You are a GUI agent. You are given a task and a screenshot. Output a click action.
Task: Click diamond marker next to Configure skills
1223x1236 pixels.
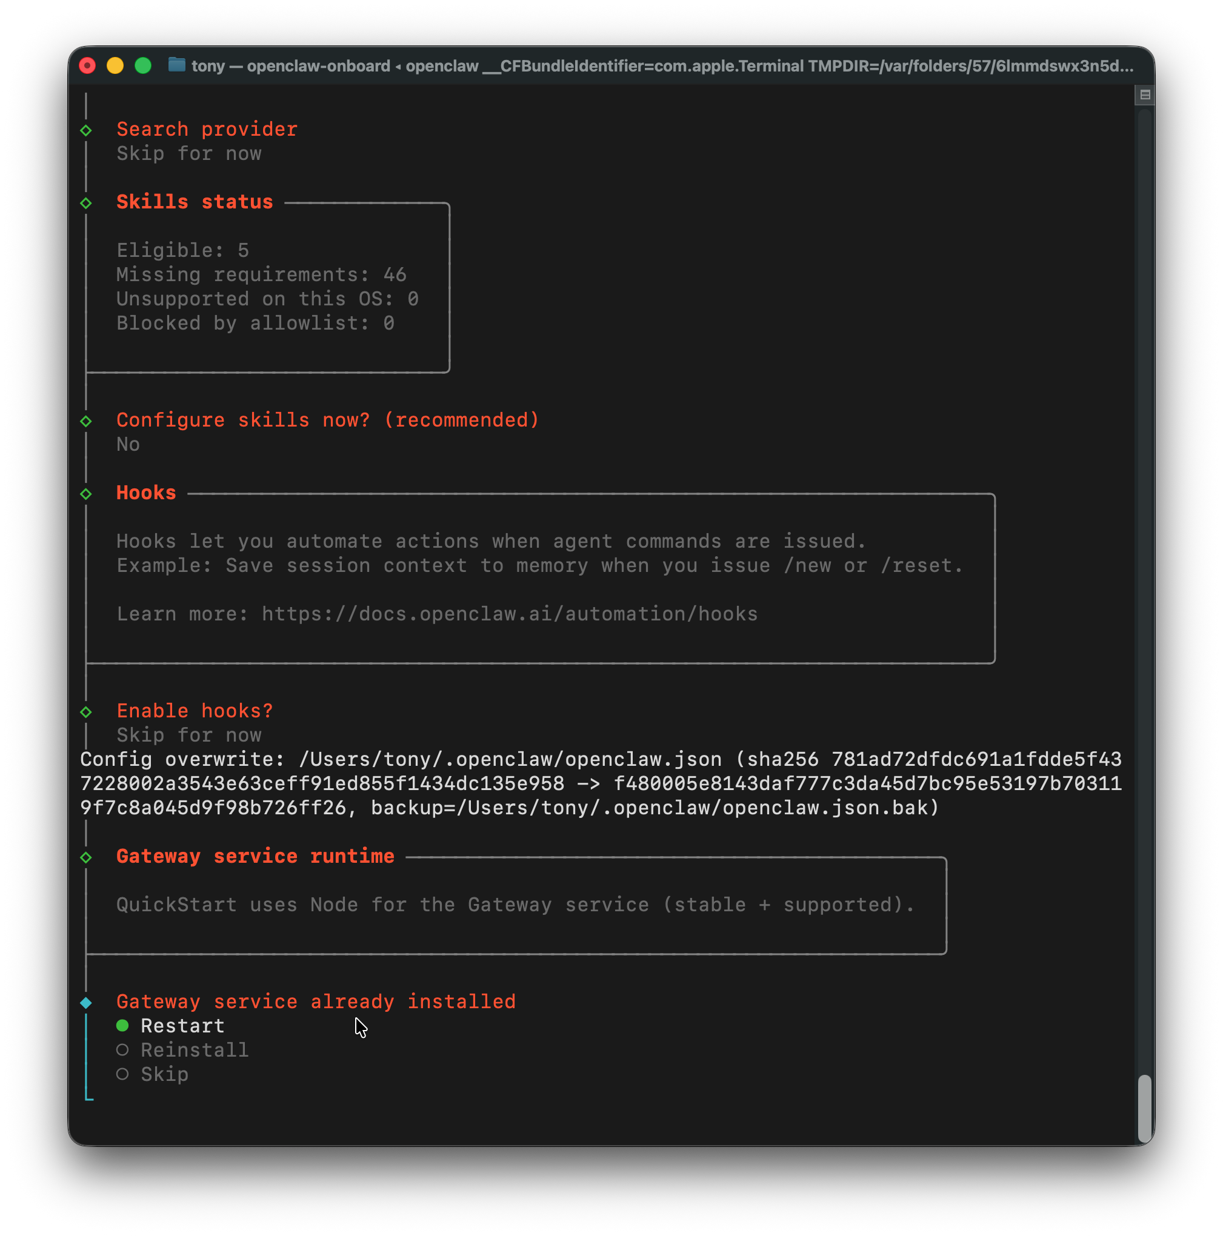click(87, 422)
